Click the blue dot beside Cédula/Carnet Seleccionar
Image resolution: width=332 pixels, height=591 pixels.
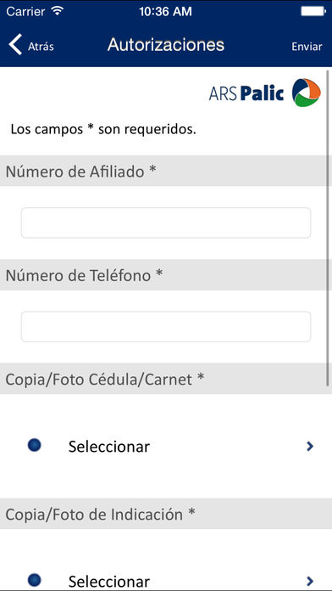point(34,446)
